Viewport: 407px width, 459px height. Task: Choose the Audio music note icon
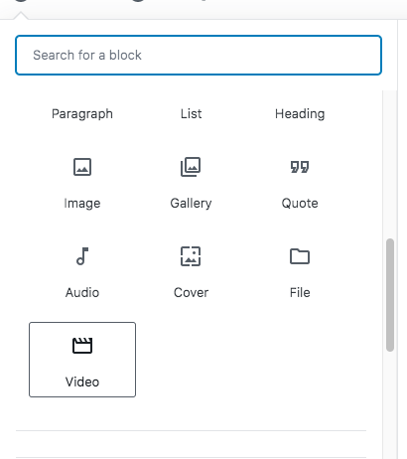(82, 256)
